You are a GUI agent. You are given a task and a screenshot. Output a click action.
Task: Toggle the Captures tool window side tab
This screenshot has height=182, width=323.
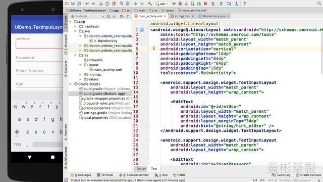click(66, 69)
